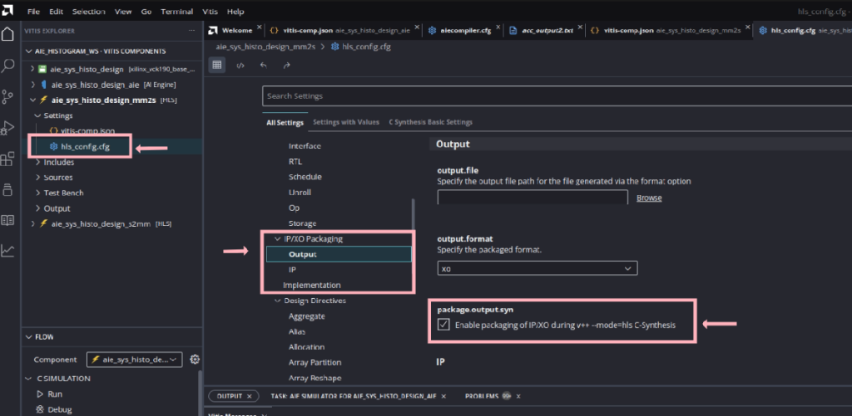This screenshot has width=852, height=416.
Task: Collapse IP/XO Packaging settings group
Action: (278, 238)
